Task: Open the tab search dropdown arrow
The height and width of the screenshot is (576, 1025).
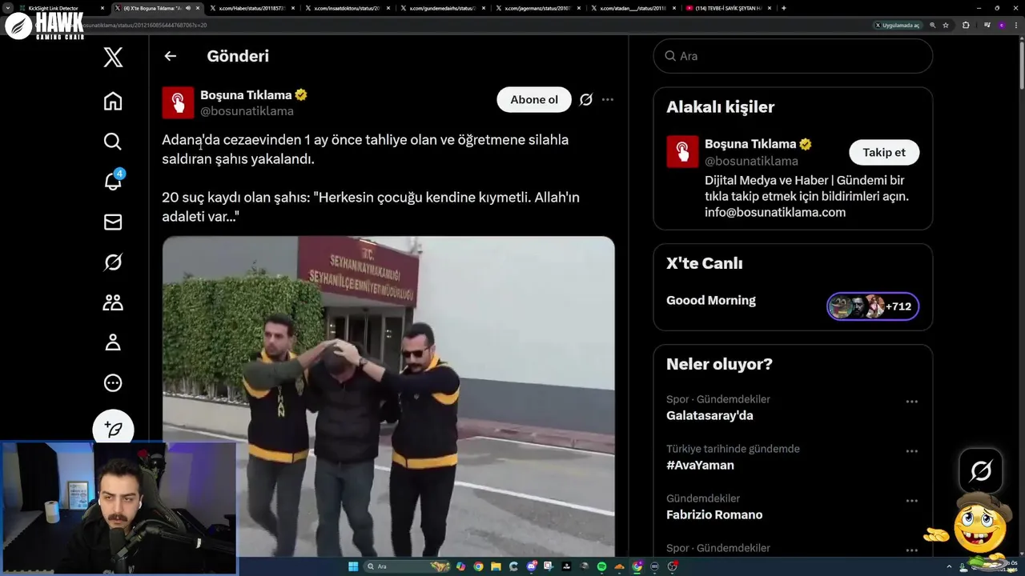Action: [x=7, y=8]
